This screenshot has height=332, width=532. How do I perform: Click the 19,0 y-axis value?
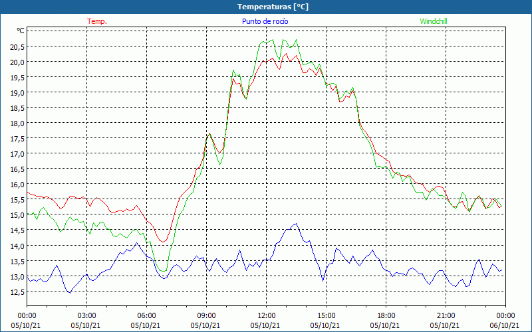(x=17, y=92)
